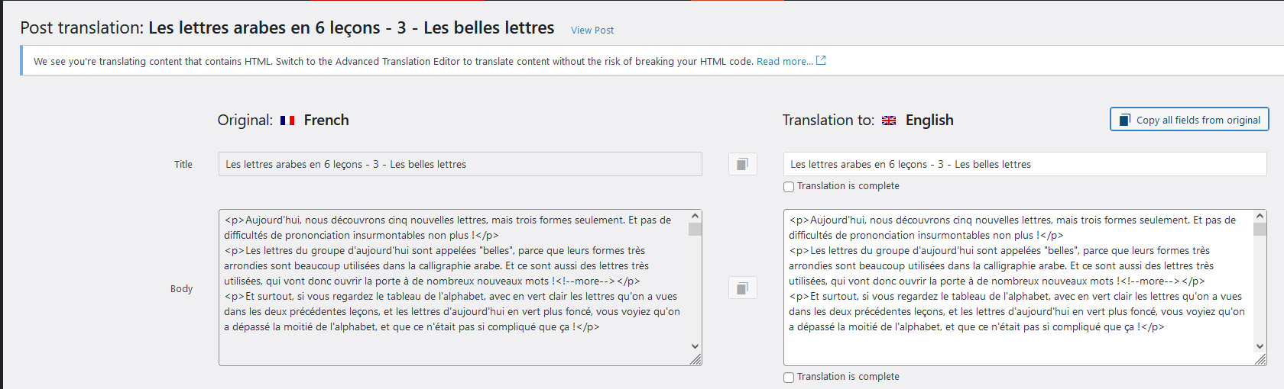Click the up arrow of translation Body scrollbar

[1260, 217]
